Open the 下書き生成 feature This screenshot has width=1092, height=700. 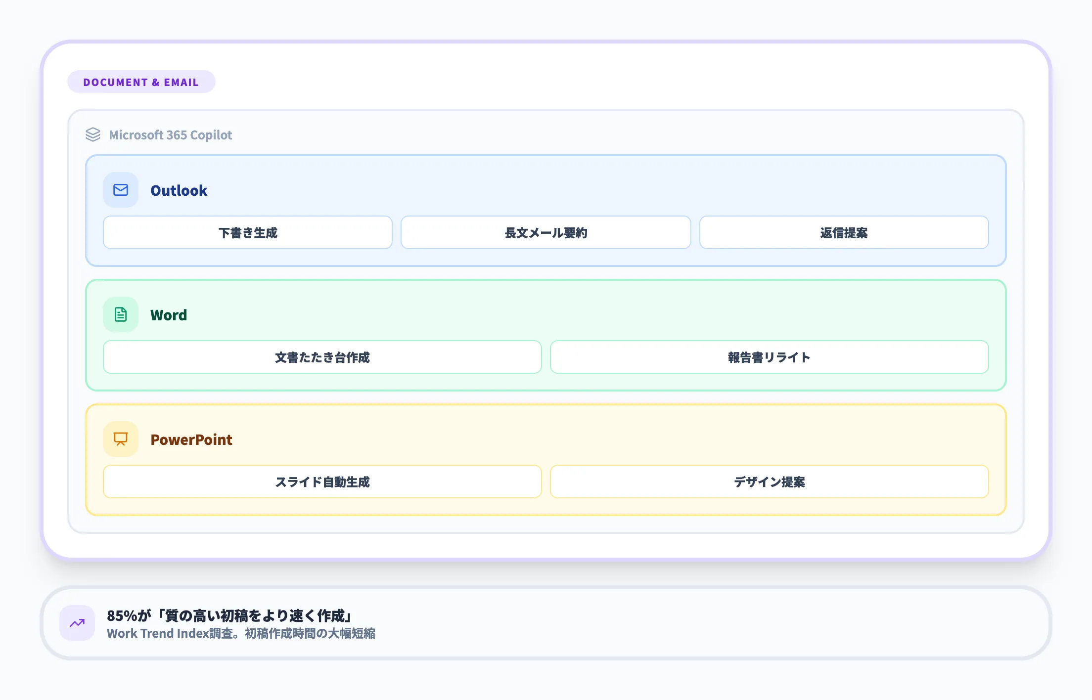click(247, 232)
